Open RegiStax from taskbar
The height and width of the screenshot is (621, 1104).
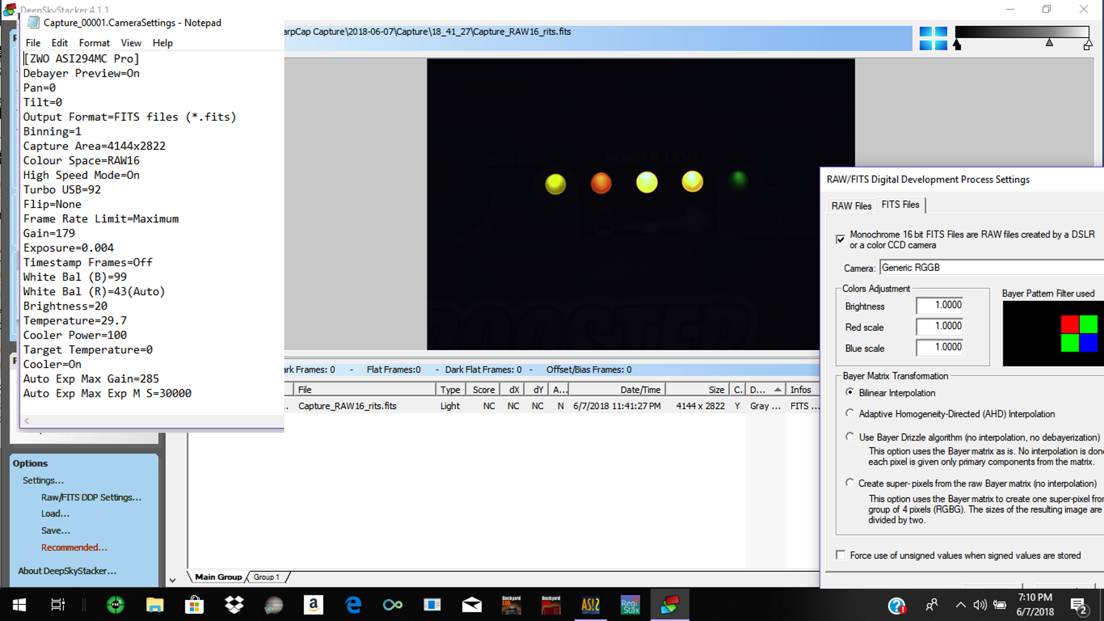(x=630, y=605)
